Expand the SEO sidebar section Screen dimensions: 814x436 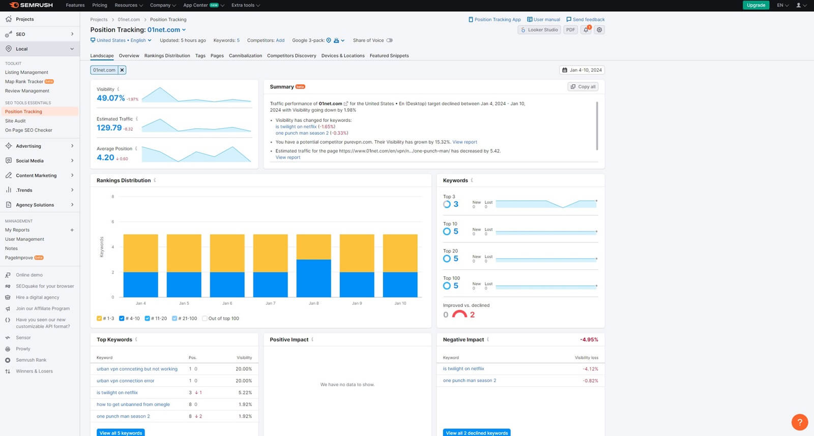72,34
